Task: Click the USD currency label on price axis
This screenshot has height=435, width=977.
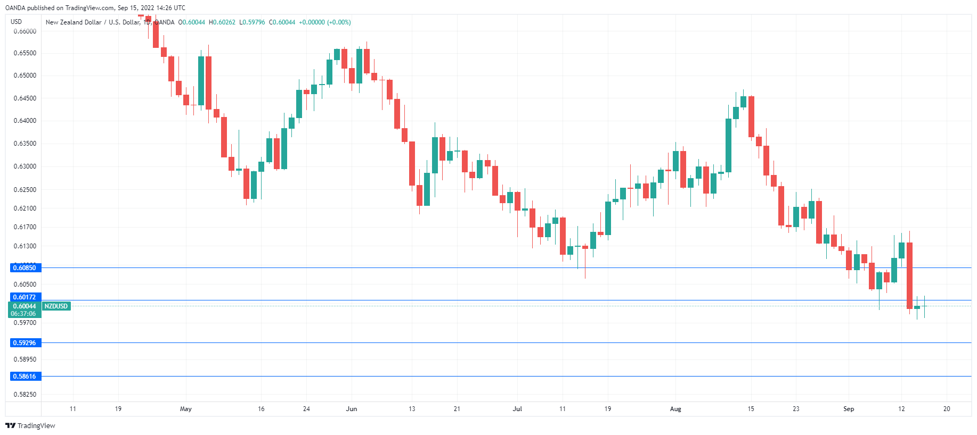Action: 17,22
